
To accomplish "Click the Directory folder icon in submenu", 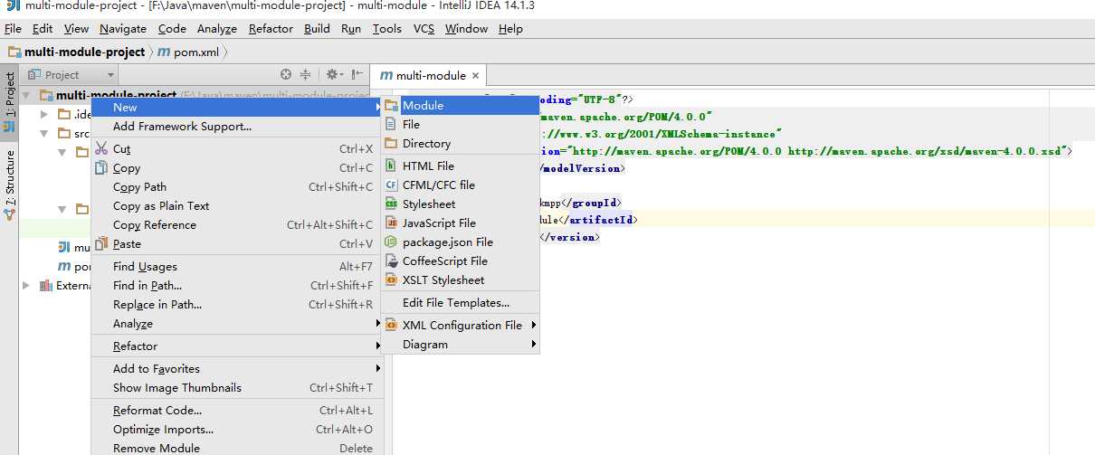I will (x=392, y=143).
